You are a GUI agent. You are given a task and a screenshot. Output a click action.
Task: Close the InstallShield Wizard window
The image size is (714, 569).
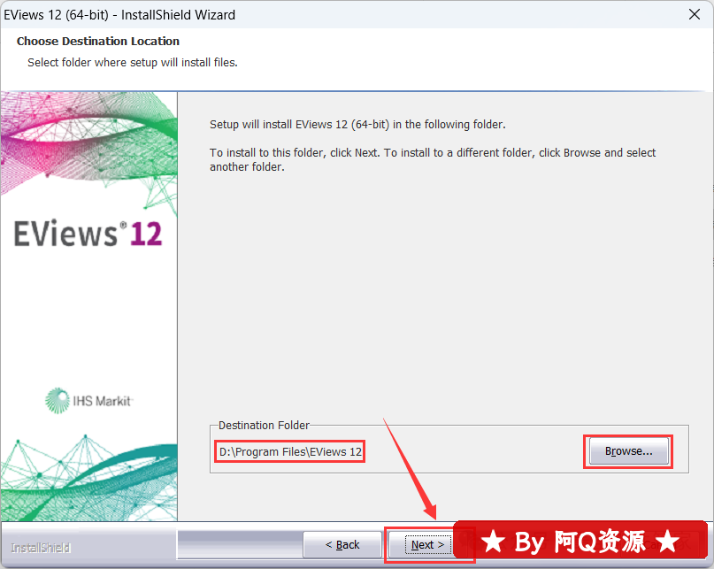pyautogui.click(x=694, y=15)
